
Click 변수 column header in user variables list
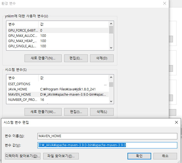click(x=22, y=24)
